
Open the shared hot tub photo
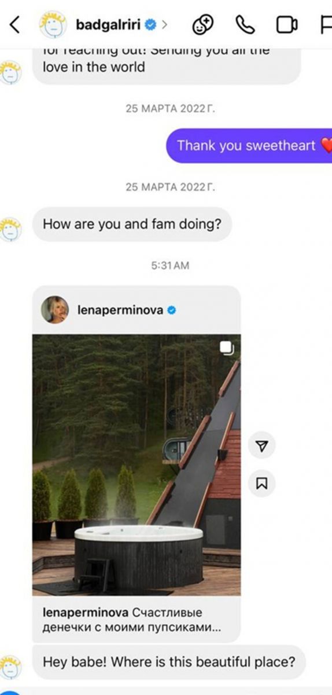137,465
